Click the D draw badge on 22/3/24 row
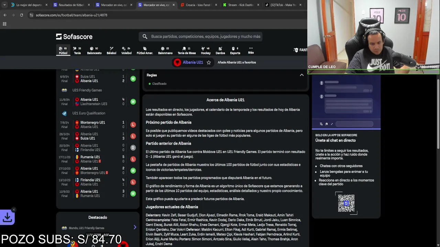This screenshot has height=247, width=440. [133, 148]
